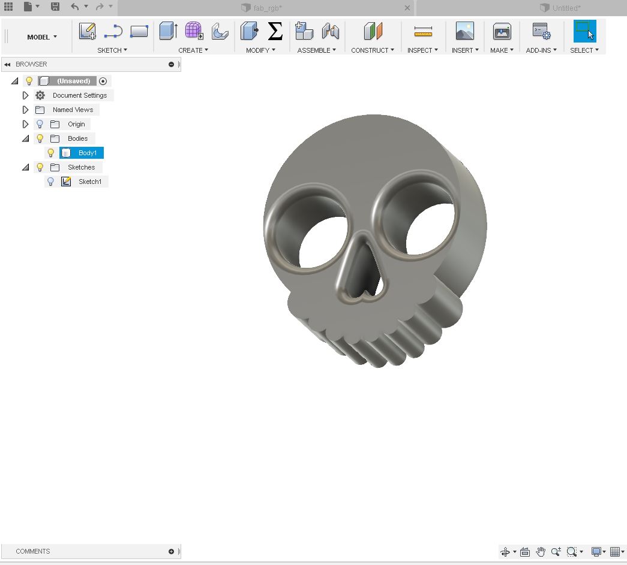Open Grid and Snaps settings icon

(615, 552)
